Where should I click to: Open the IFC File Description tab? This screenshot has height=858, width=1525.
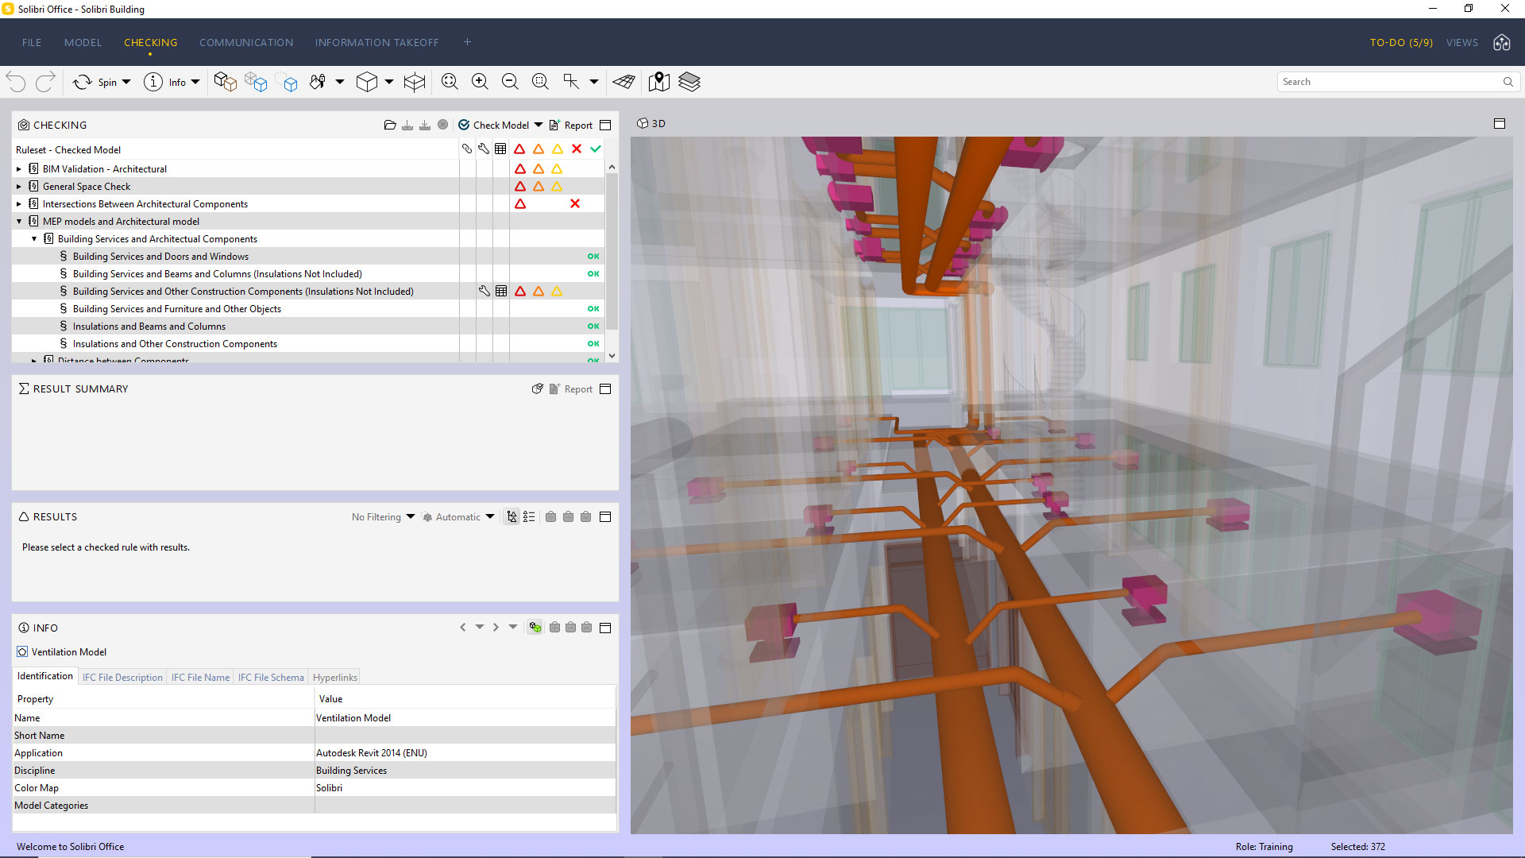pyautogui.click(x=122, y=677)
